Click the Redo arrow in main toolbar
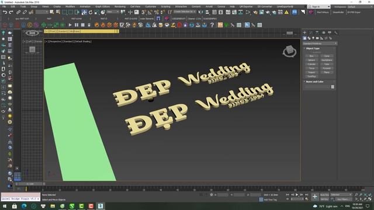 coord(11,12)
